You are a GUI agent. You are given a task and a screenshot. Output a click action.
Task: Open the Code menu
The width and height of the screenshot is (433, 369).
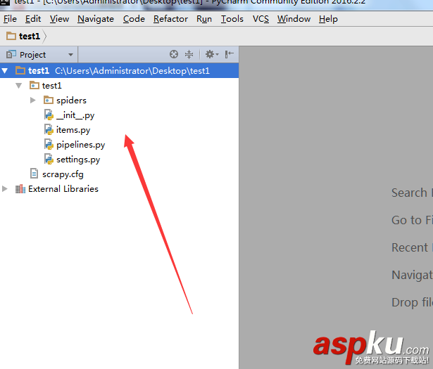pos(134,19)
